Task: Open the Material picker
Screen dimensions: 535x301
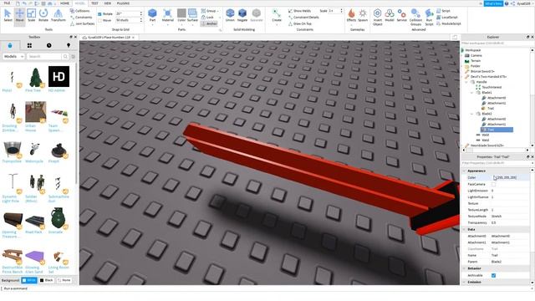Action: click(x=167, y=16)
